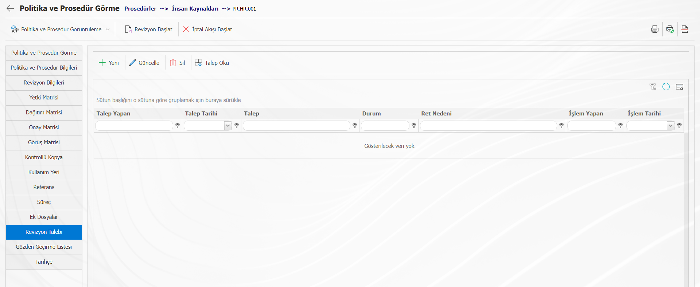This screenshot has width=700, height=287.
Task: Click the filter icon for Talep Tarihi column
Action: (237, 126)
